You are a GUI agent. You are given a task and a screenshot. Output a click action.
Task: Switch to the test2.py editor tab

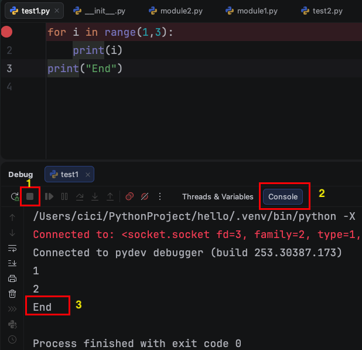point(321,11)
